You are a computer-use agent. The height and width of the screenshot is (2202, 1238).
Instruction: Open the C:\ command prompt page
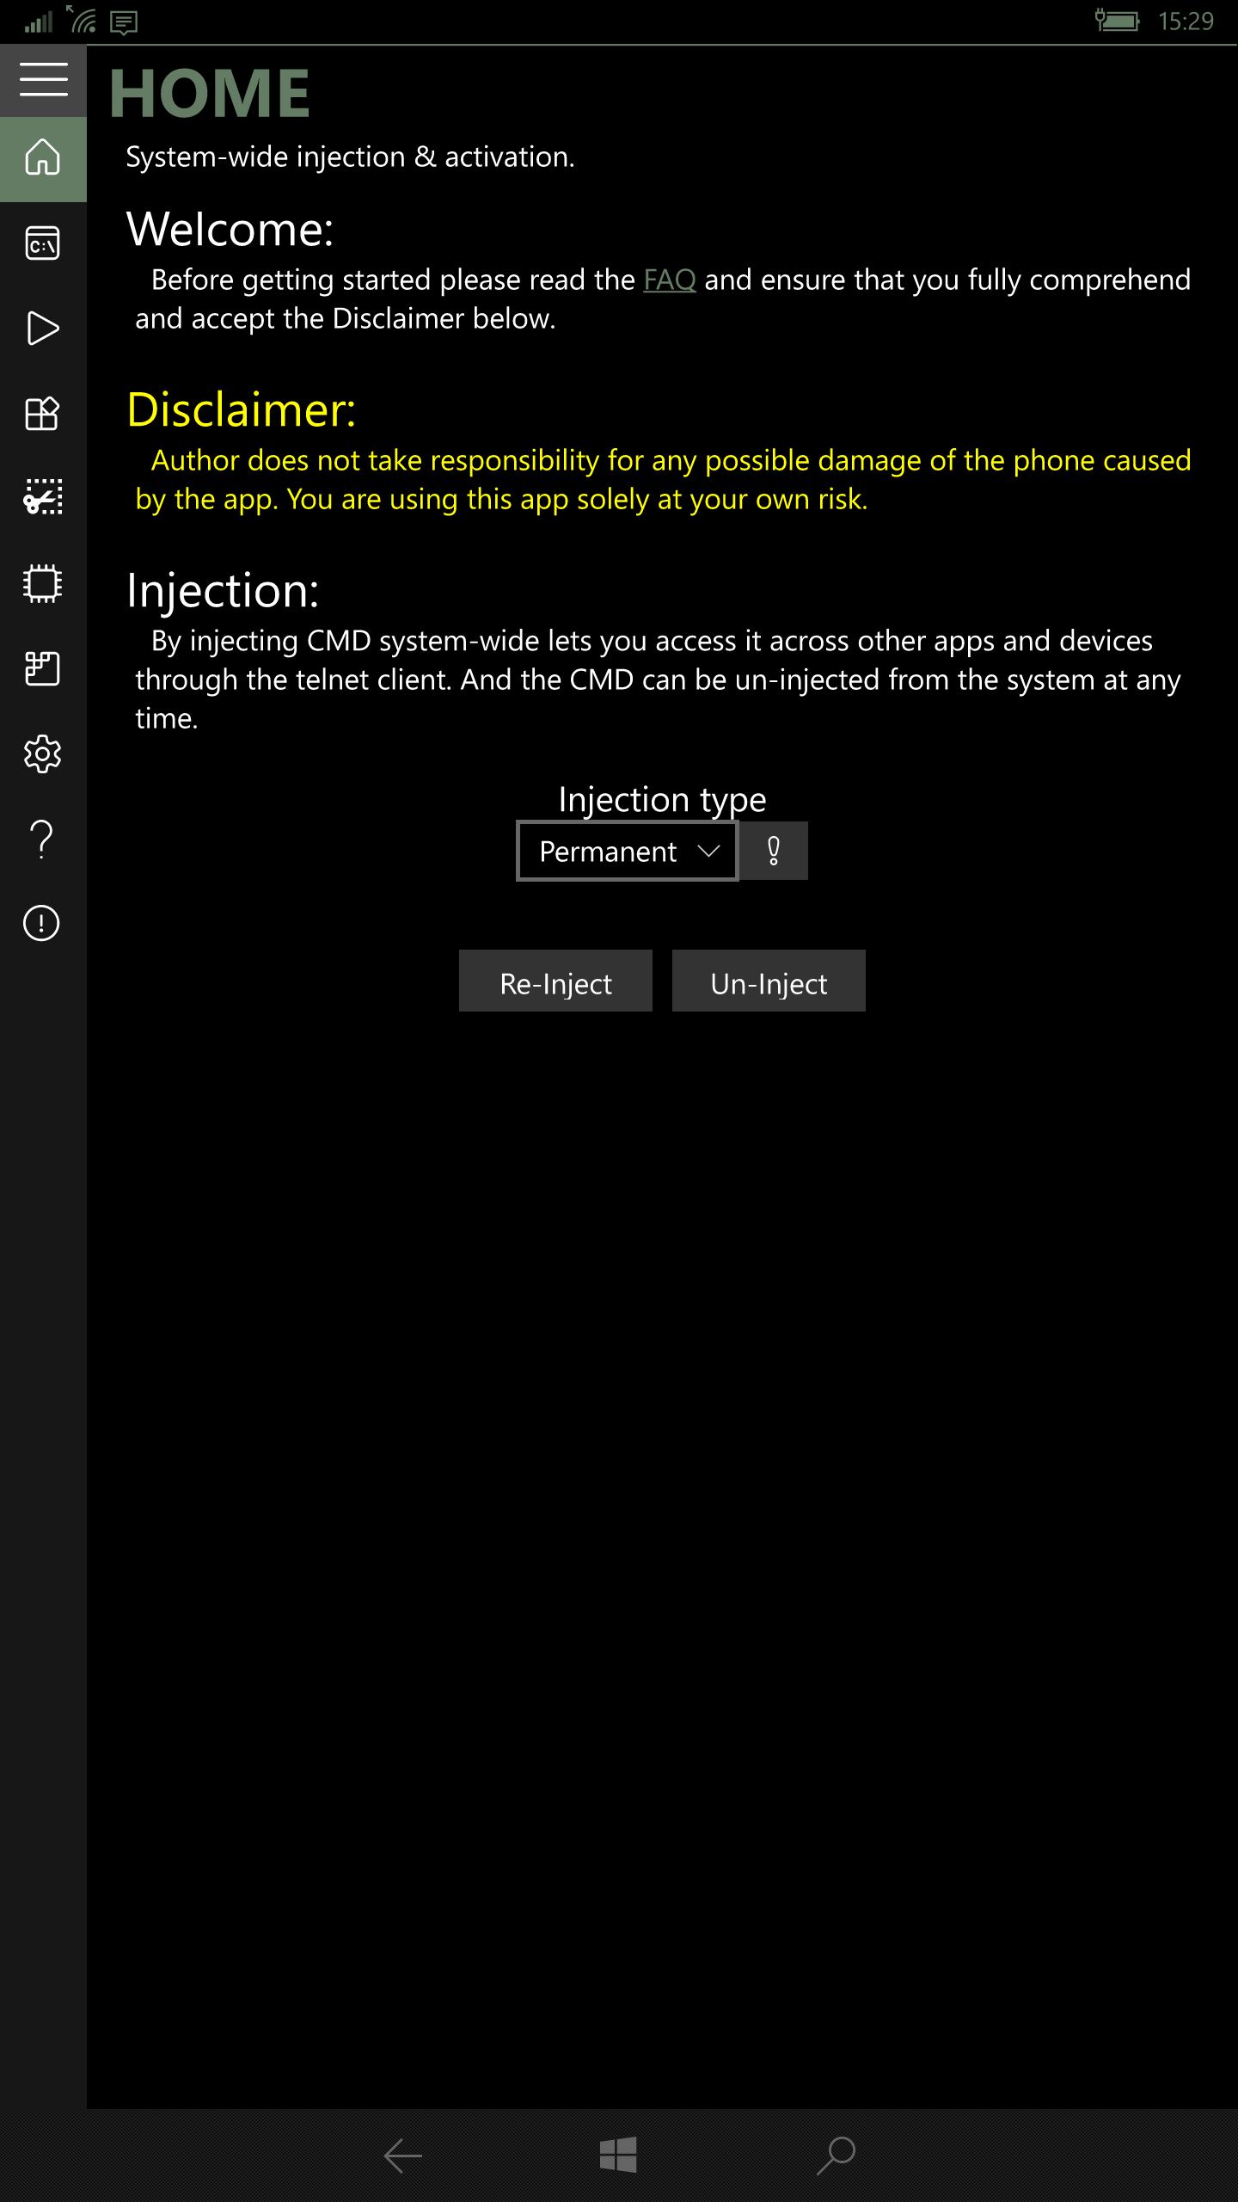coord(43,243)
